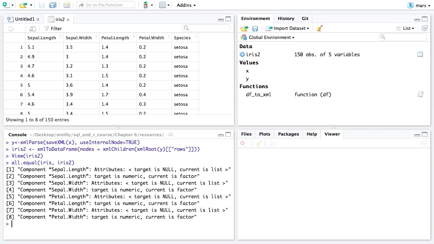This screenshot has height=244, width=434.
Task: Click the df_to_xml view source icon
Action: pos(420,95)
